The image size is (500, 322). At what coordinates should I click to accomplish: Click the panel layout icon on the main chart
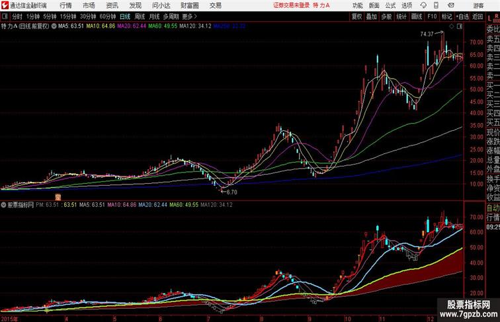coord(460,26)
